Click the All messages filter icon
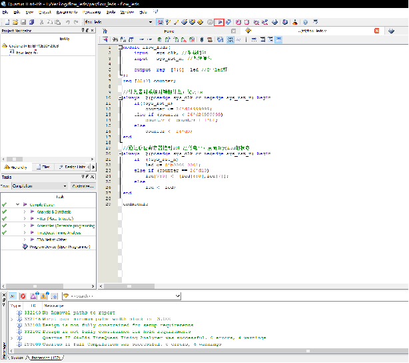409x363 pixels. point(13,296)
